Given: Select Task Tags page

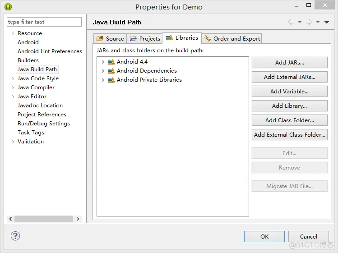Looking at the screenshot, I should [31, 133].
